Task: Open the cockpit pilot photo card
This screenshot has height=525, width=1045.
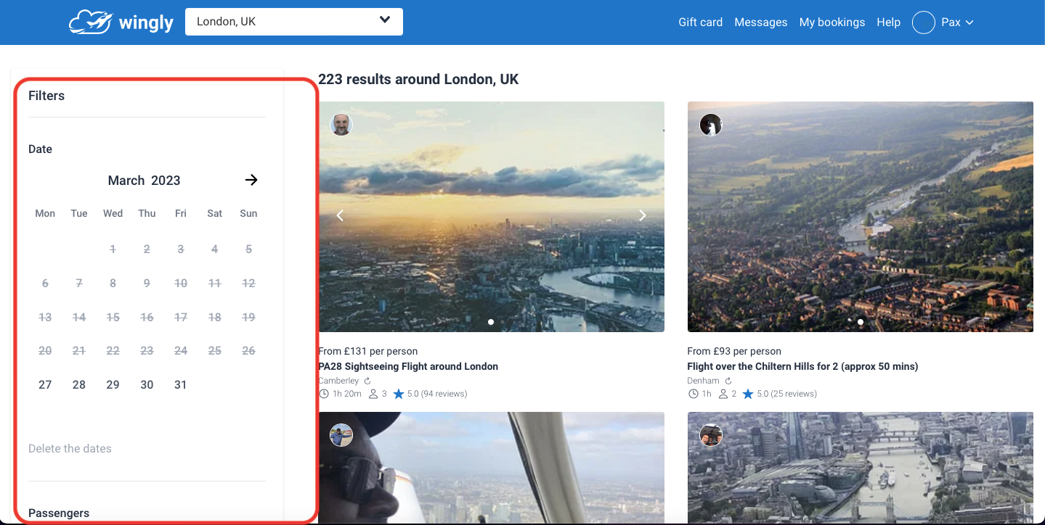Action: coord(491,468)
